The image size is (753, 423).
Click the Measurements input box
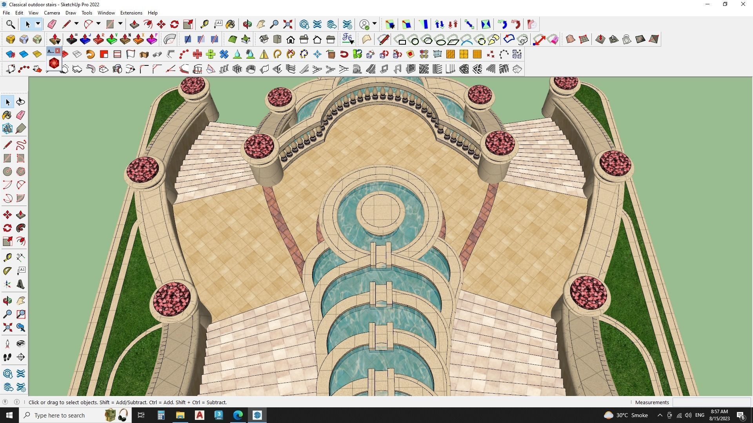[x=711, y=402]
